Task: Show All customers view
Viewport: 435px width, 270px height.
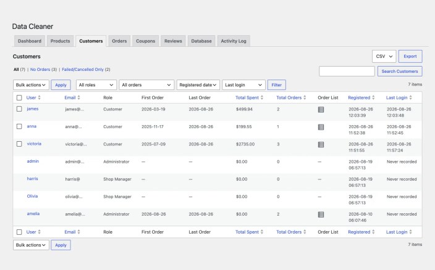Action: [x=16, y=70]
